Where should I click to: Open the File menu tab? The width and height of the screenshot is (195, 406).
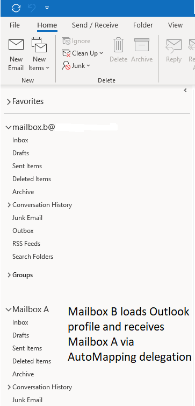tap(15, 25)
